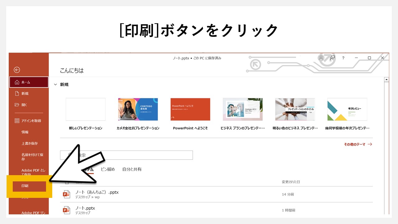398x224 pixels.
Task: Select the 新しいプレゼンテーション blank template
Action: point(86,109)
